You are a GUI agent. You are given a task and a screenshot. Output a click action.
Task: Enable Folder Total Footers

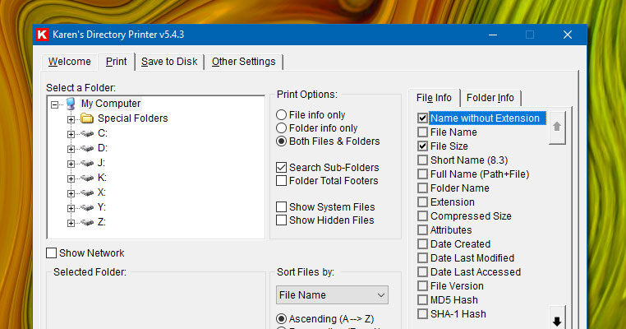(x=282, y=181)
